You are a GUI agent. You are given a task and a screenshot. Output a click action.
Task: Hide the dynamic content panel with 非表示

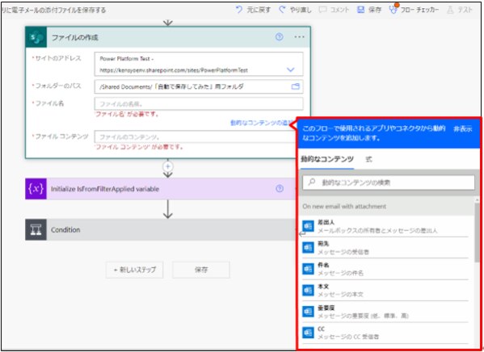(x=462, y=129)
